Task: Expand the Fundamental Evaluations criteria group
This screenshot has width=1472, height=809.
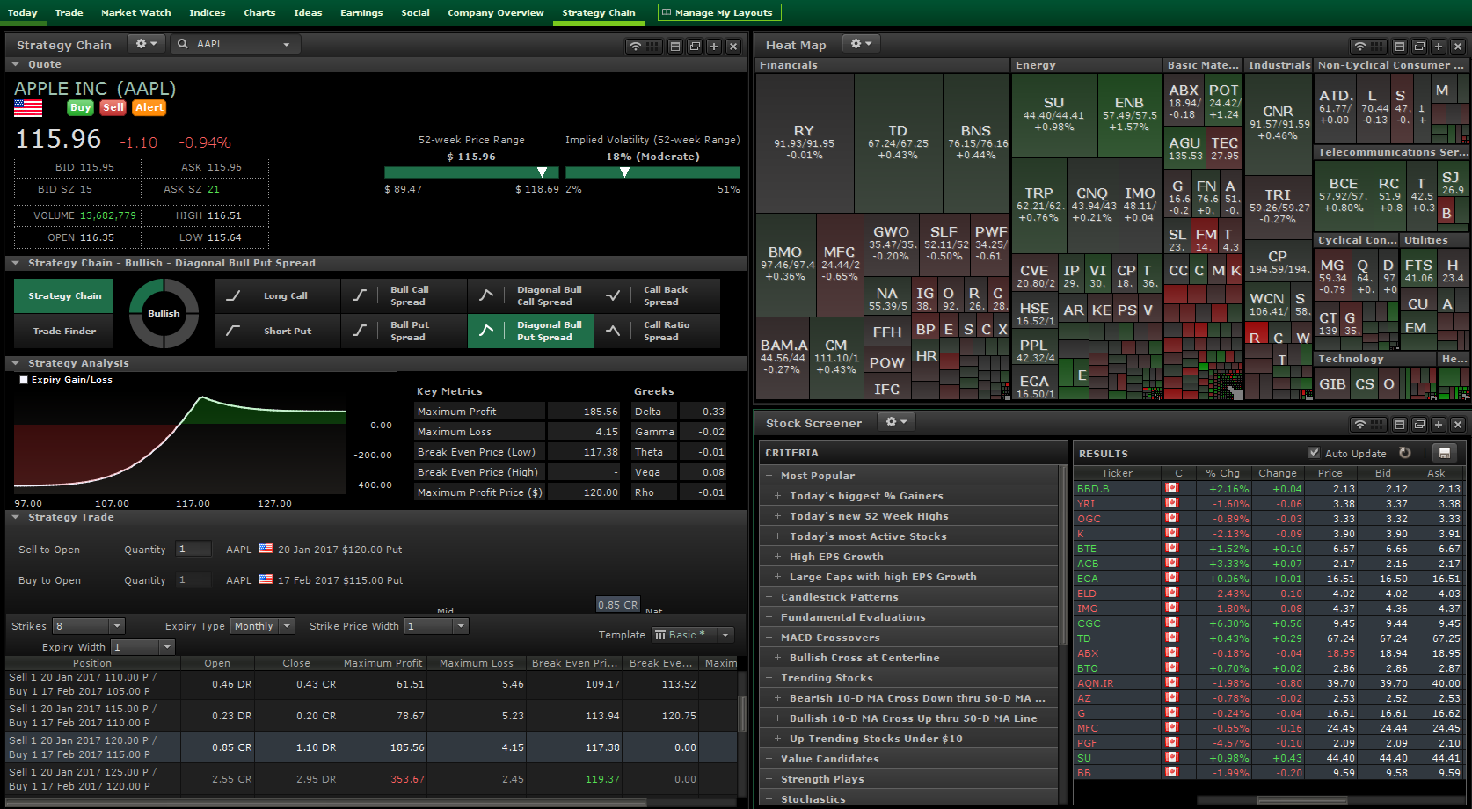Action: 769,616
